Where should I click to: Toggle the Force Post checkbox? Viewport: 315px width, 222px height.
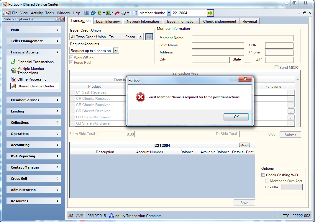click(71, 62)
